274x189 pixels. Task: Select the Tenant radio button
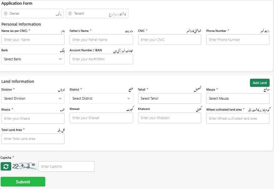point(70,13)
